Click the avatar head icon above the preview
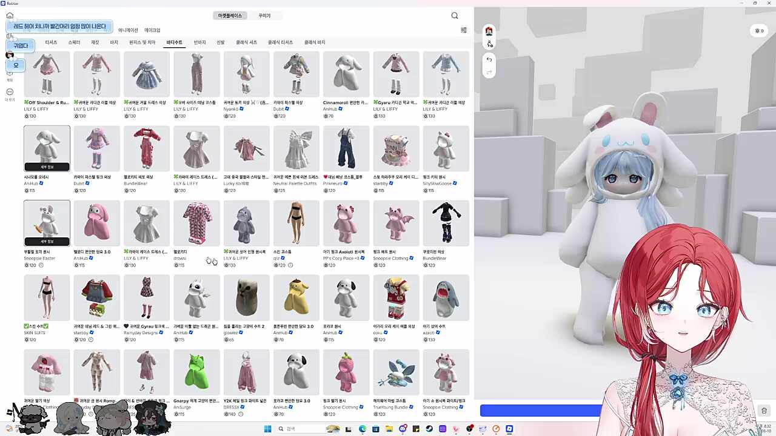This screenshot has width=776, height=436. (x=489, y=31)
